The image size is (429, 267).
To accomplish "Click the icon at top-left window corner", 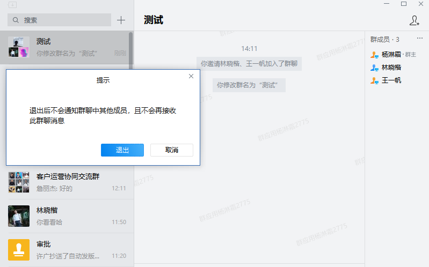I will point(12,5).
